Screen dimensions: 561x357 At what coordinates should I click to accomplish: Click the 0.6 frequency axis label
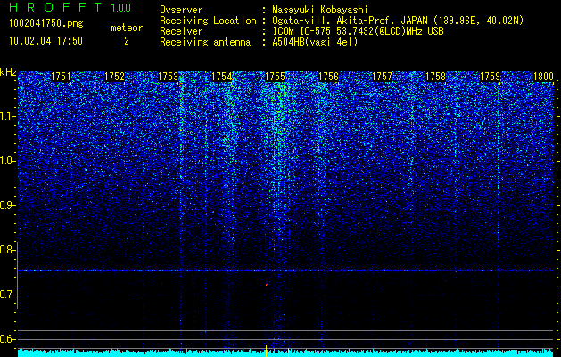(x=7, y=339)
